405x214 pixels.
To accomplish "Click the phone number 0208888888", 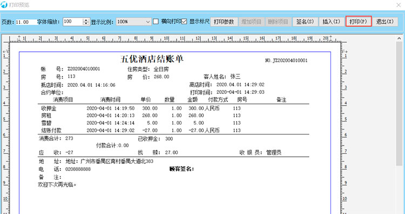I will (78, 169).
